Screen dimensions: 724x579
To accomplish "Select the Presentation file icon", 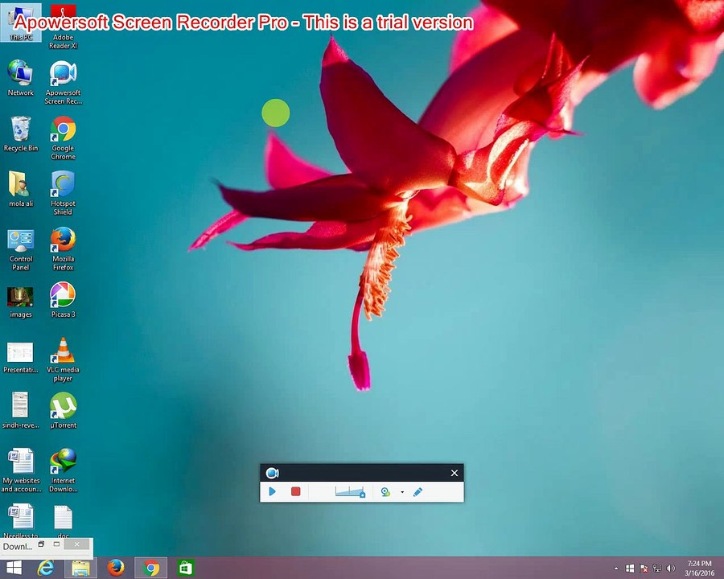I will pos(21,358).
